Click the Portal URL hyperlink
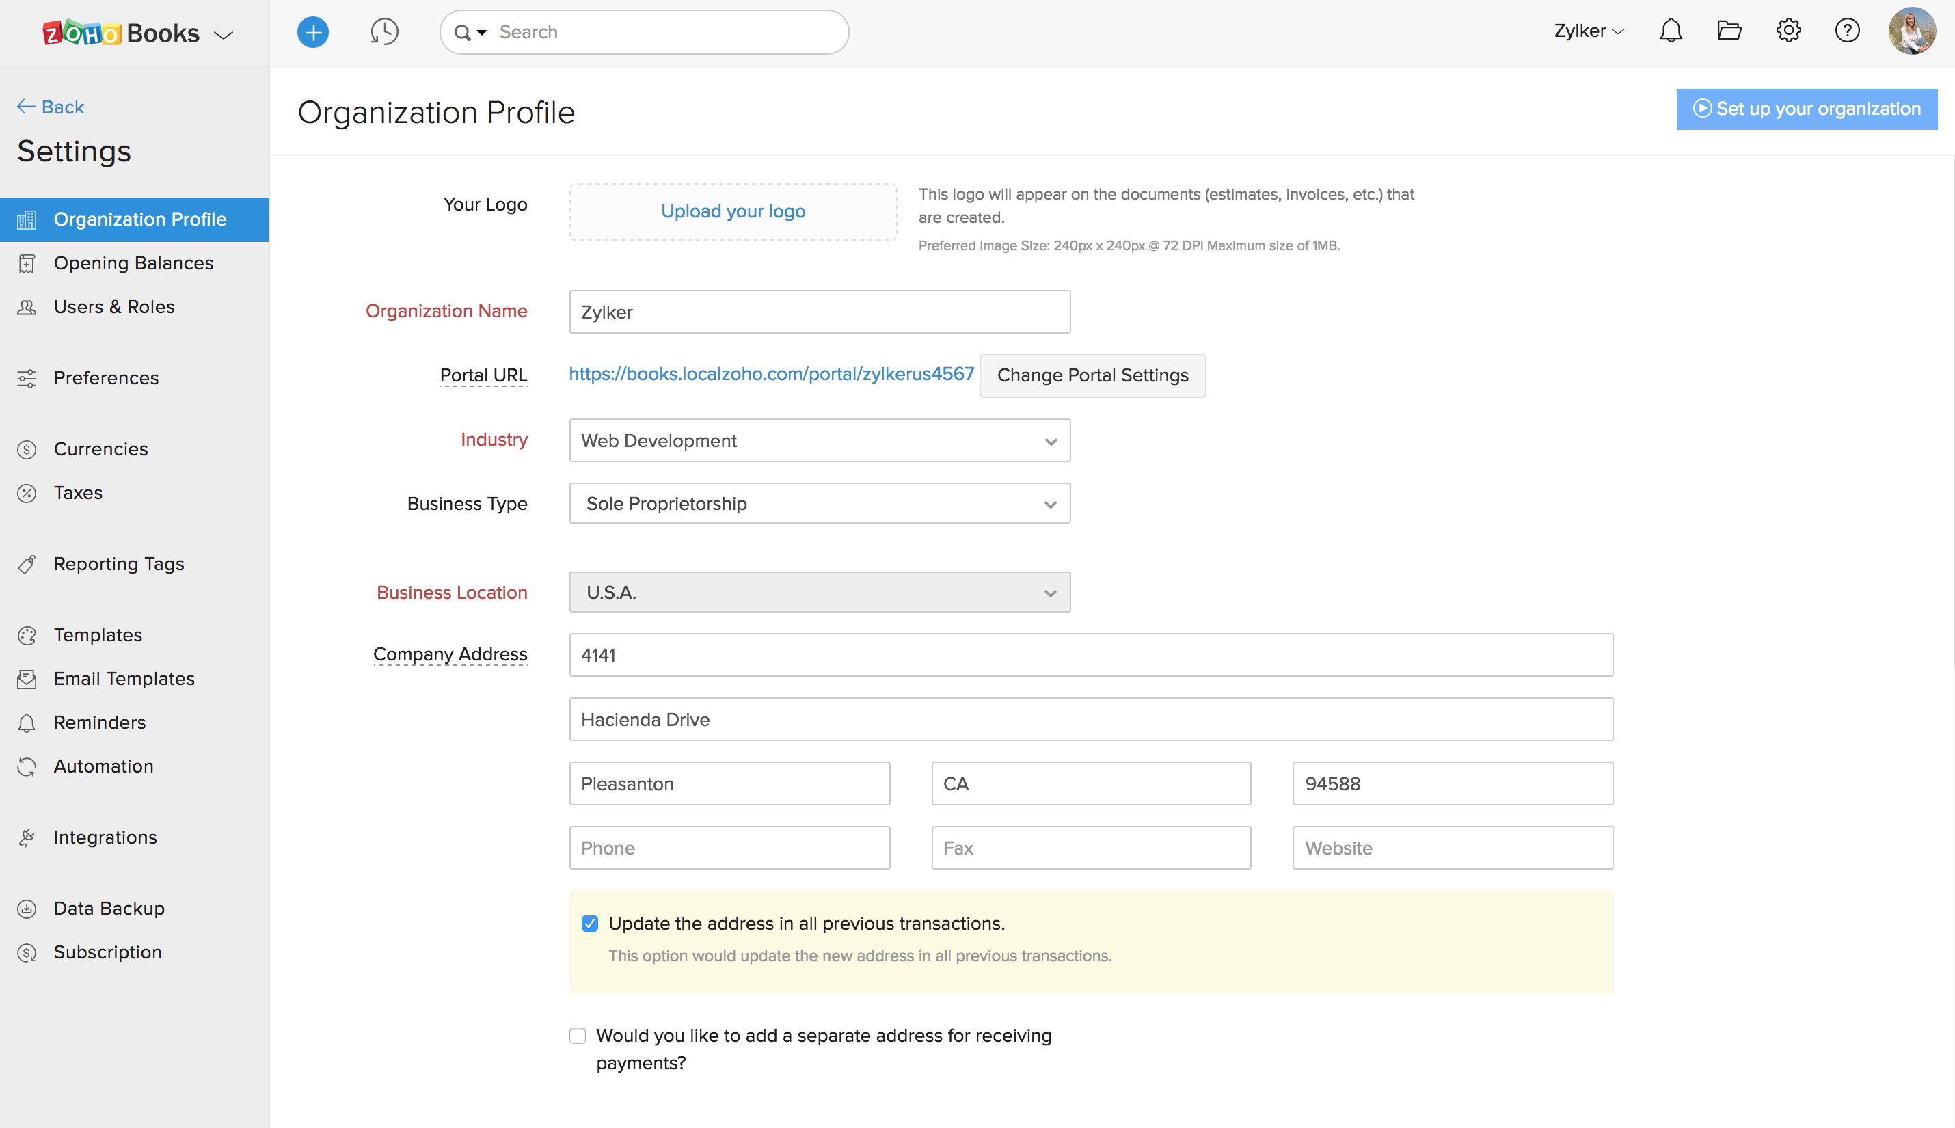Viewport: 1955px width, 1128px height. coord(771,375)
